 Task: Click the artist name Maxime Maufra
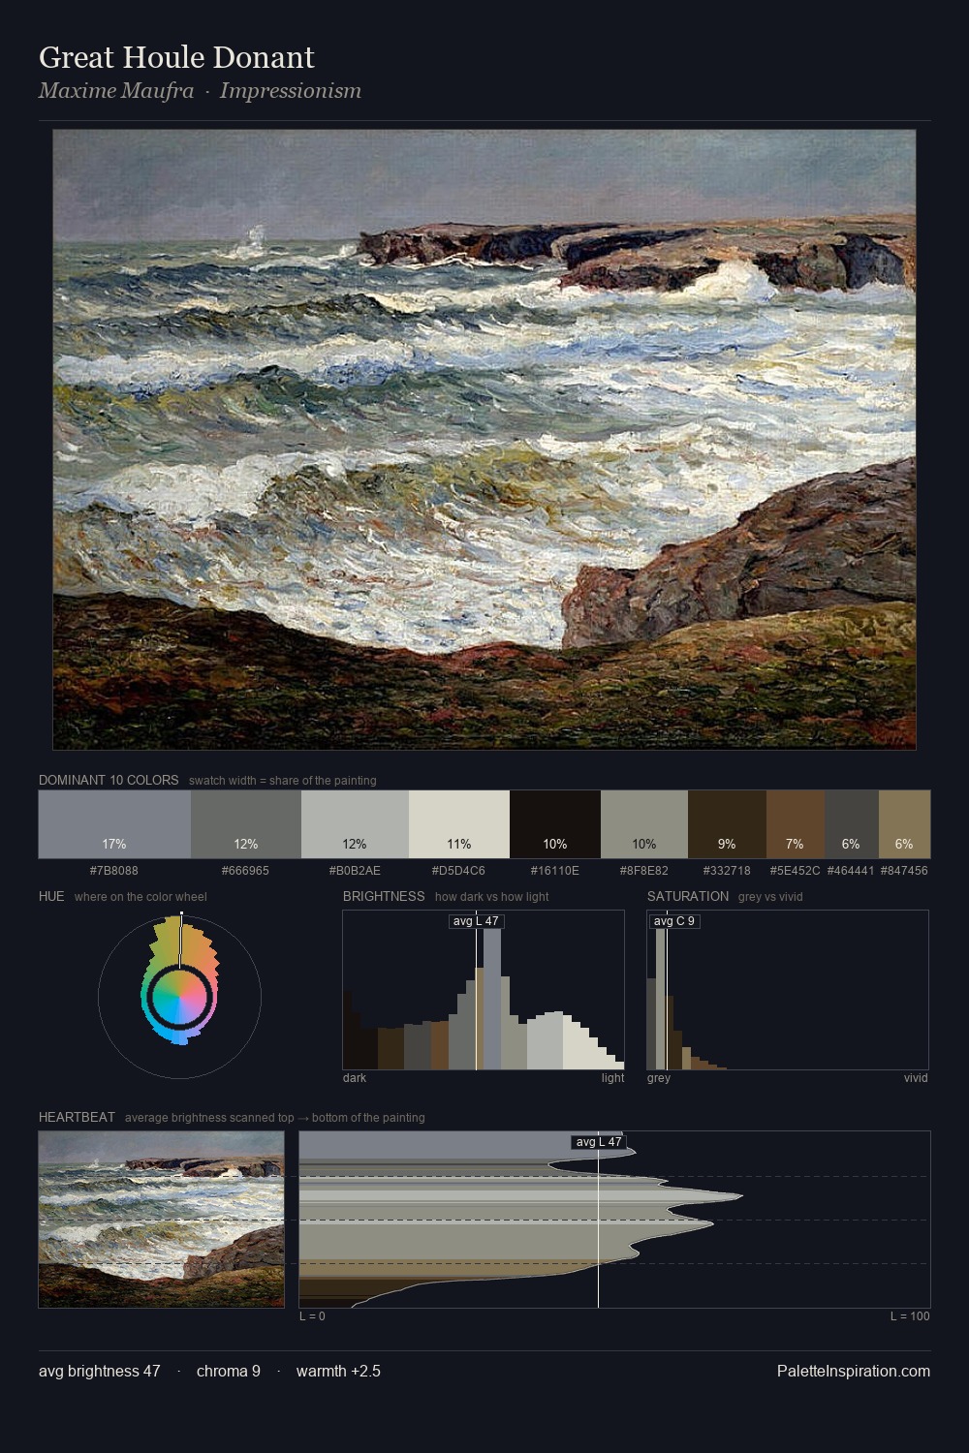click(116, 91)
